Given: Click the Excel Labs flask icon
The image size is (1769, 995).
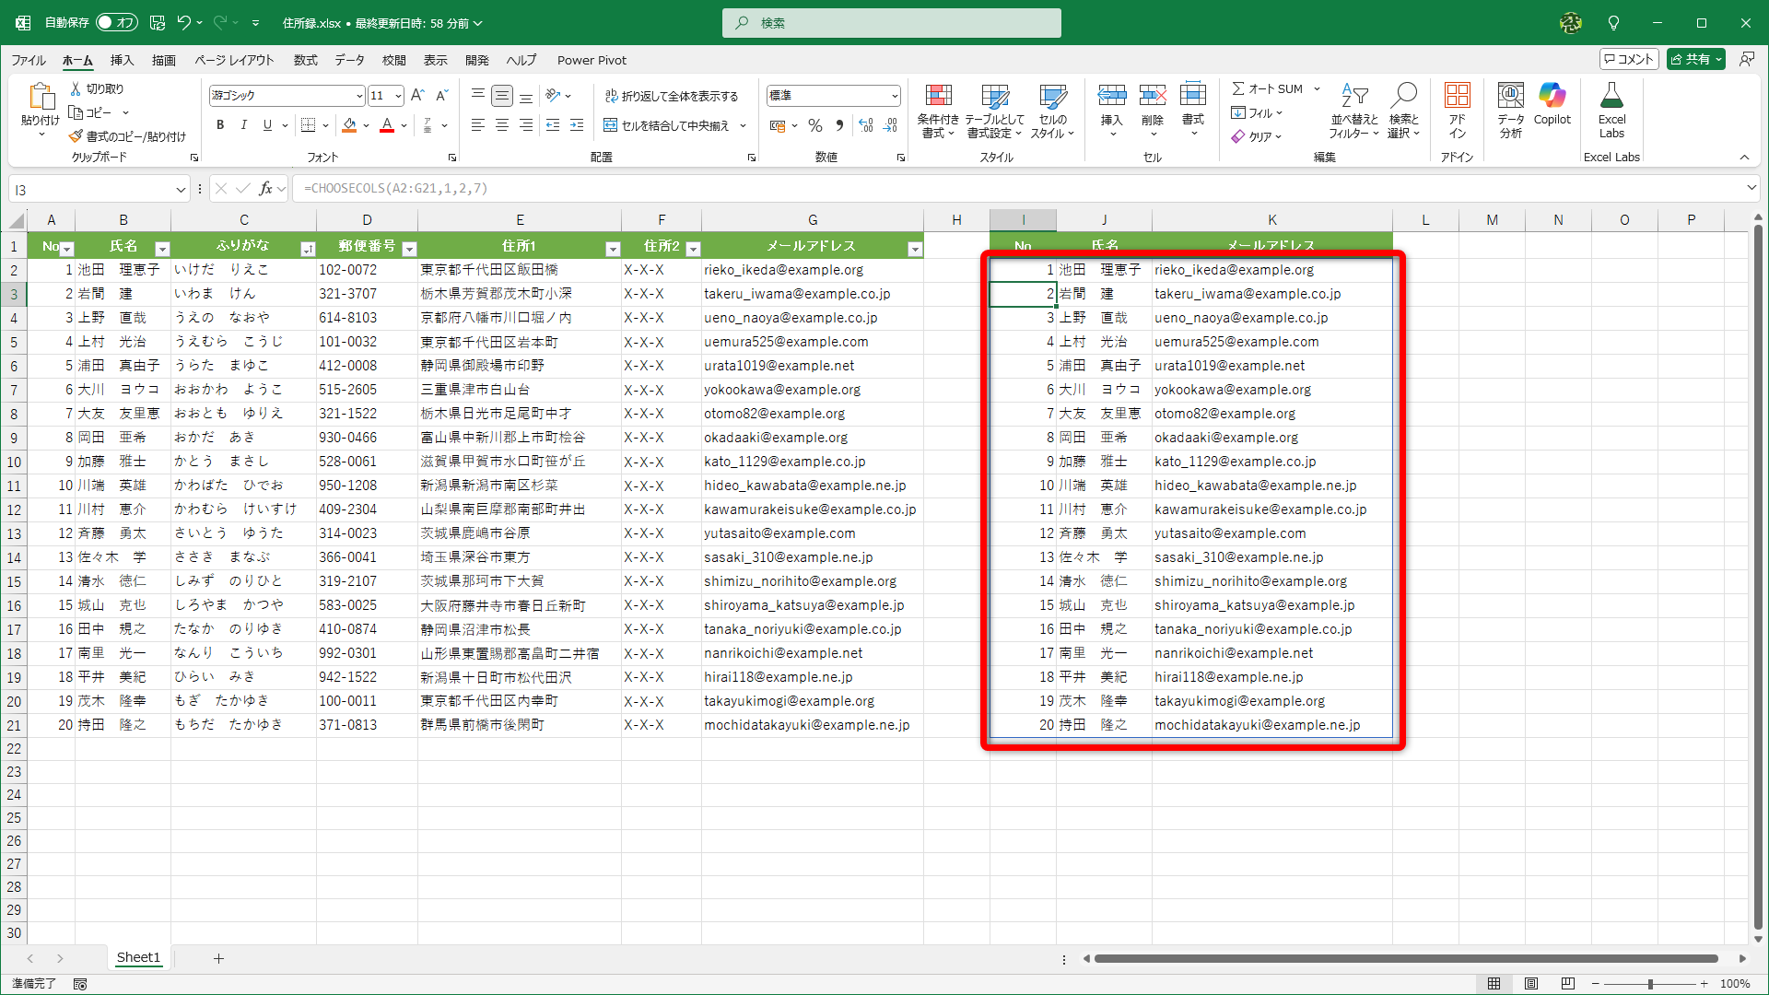Looking at the screenshot, I should (1611, 97).
